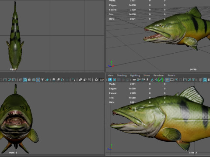Toggle X-Ray Joints icon
The width and height of the screenshot is (210, 157).
[89, 80]
